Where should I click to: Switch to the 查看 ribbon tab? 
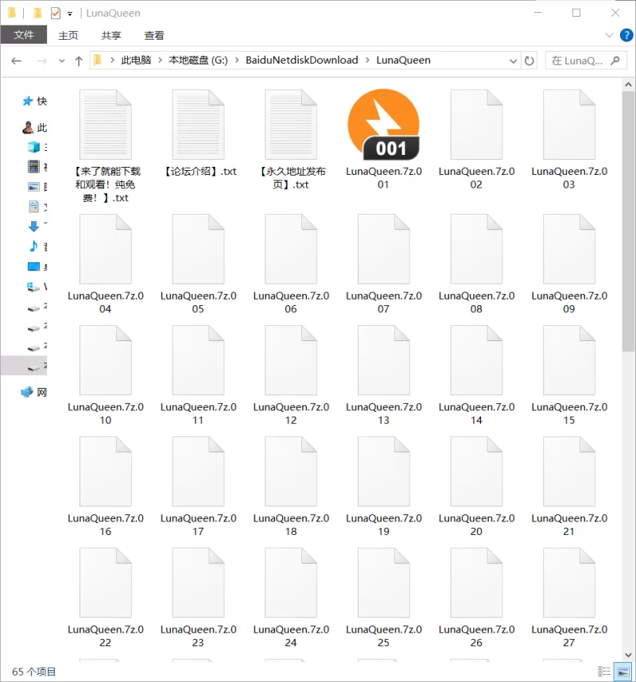(x=154, y=35)
